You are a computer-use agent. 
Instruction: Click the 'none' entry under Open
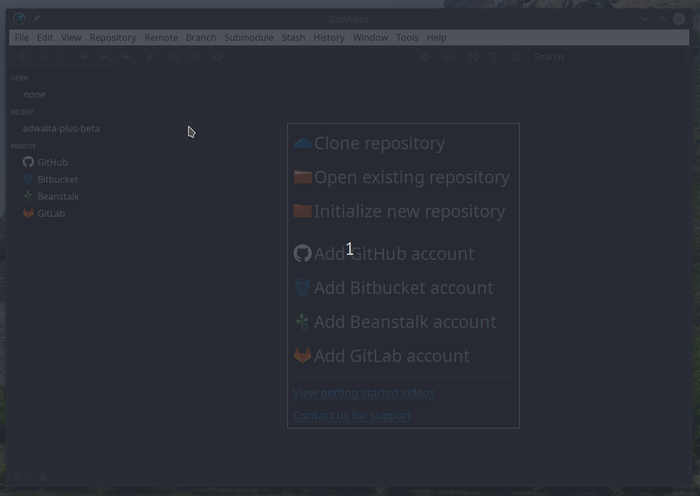pos(34,94)
